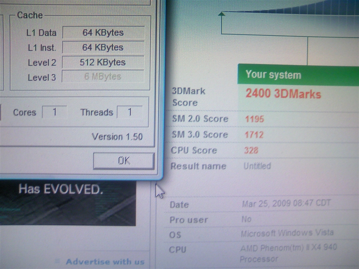
Task: Click the Result name label
Action: (198, 166)
